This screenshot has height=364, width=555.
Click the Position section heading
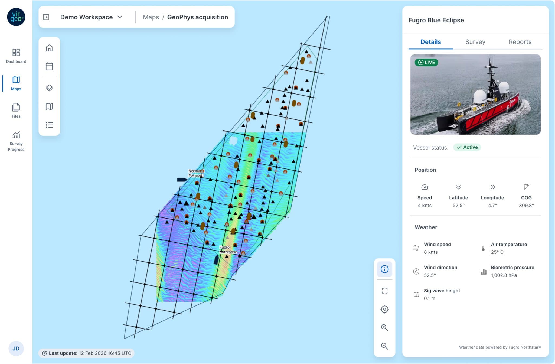[425, 170]
